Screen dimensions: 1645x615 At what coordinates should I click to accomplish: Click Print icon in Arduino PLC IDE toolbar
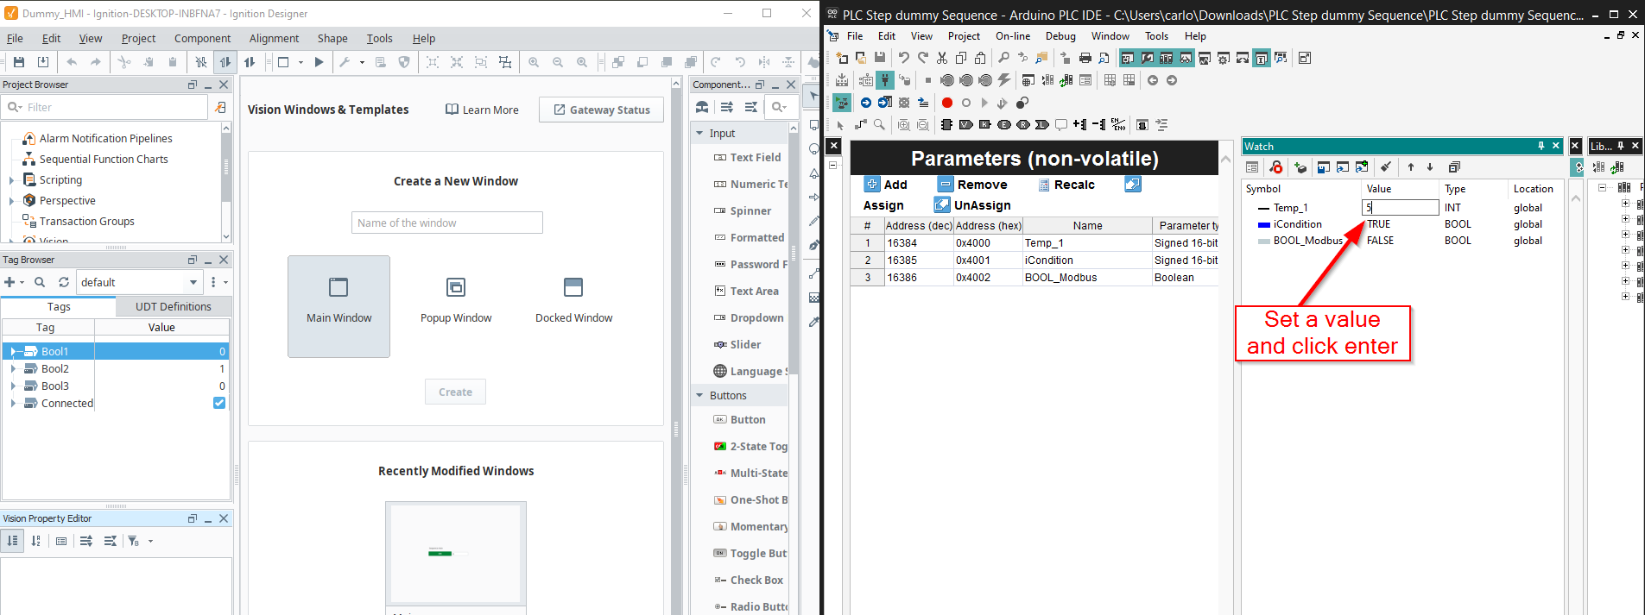click(x=1085, y=58)
